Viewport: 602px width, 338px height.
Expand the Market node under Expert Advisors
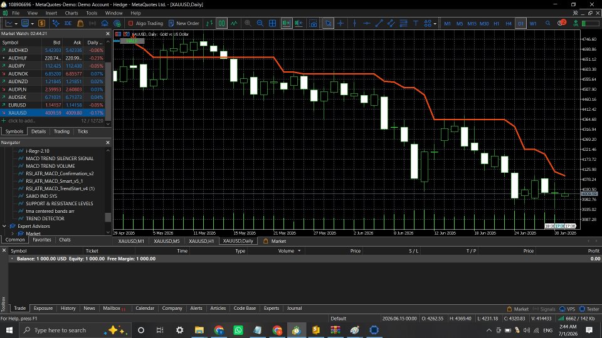(13, 233)
